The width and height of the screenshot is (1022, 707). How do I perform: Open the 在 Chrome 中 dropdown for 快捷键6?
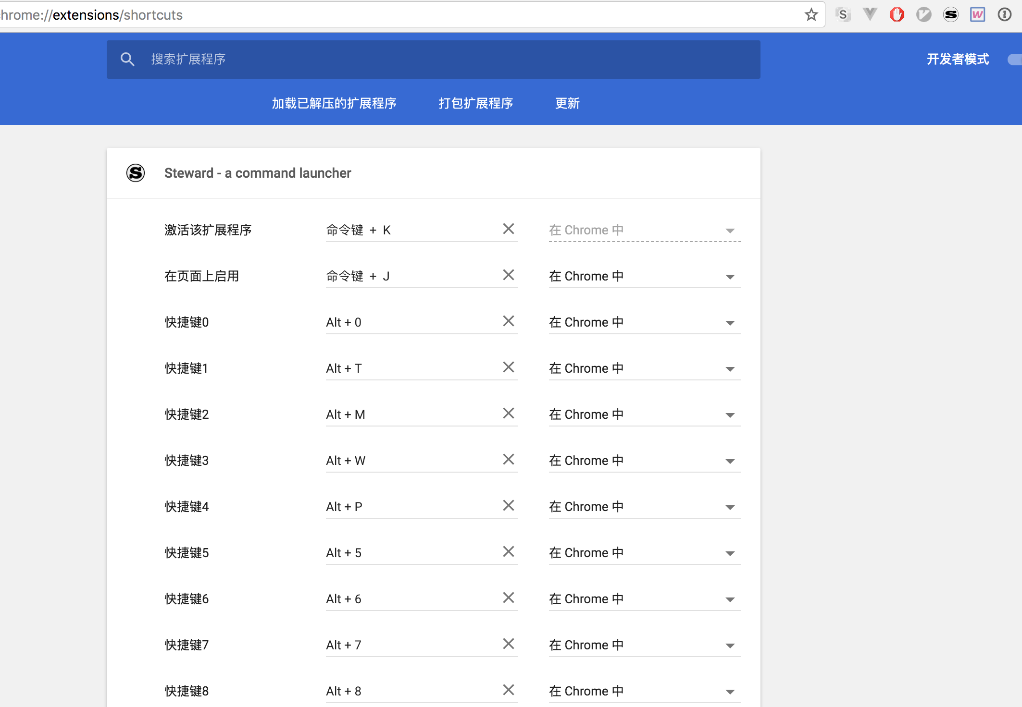pos(644,599)
